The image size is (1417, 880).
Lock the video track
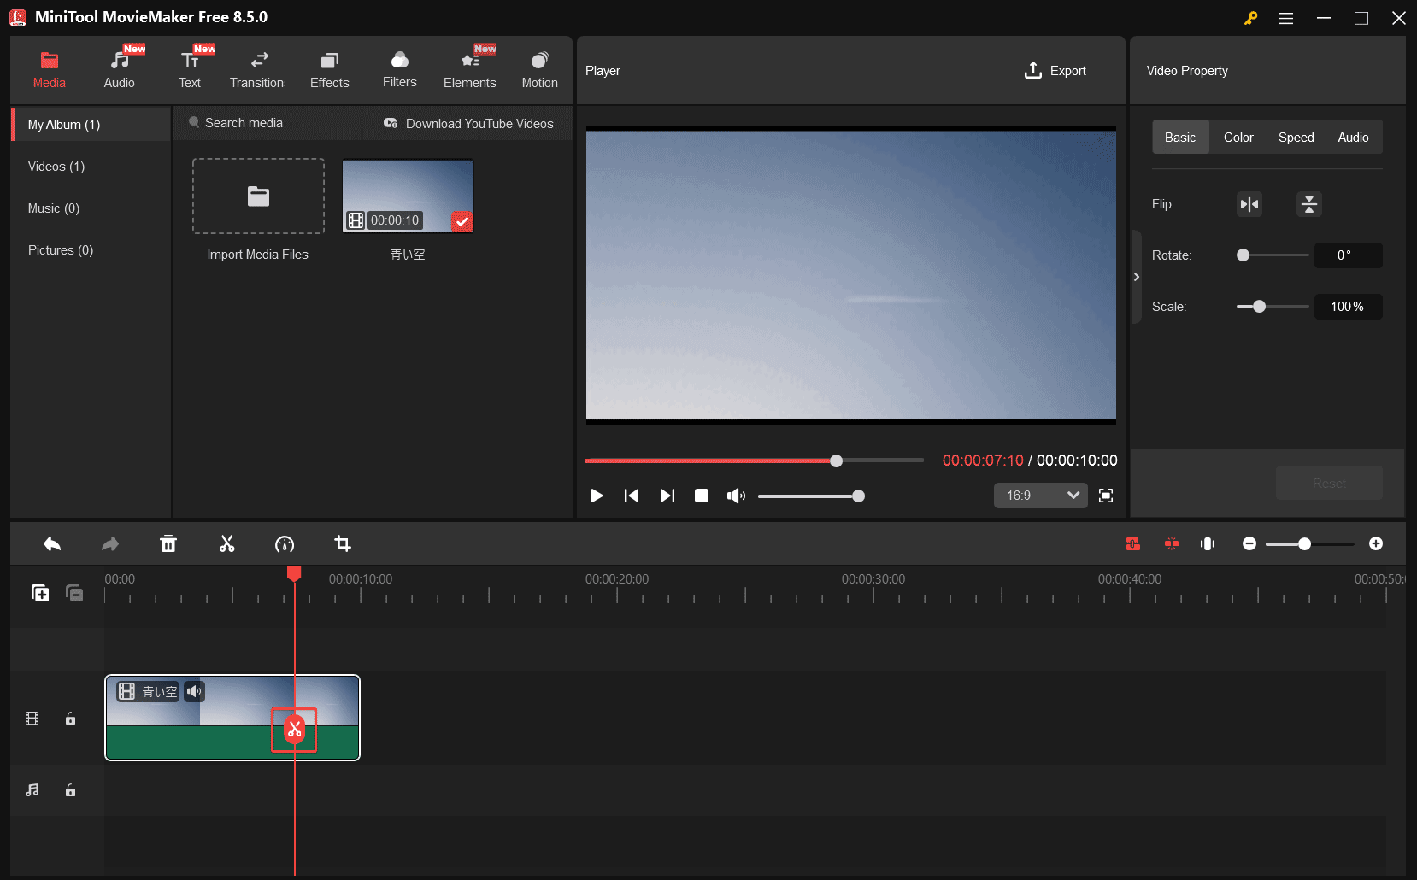pos(70,719)
